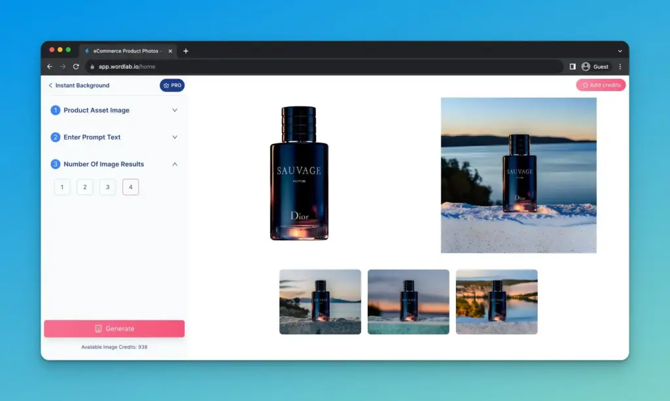Click the Generate button
The height and width of the screenshot is (401, 670).
[x=114, y=329]
